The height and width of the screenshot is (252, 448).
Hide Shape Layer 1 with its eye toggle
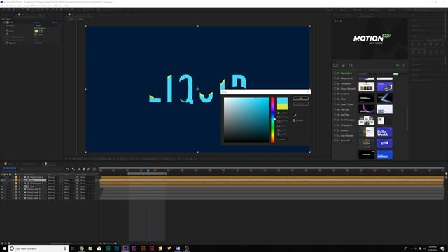point(2,198)
